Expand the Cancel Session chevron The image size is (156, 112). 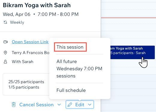point(59,105)
